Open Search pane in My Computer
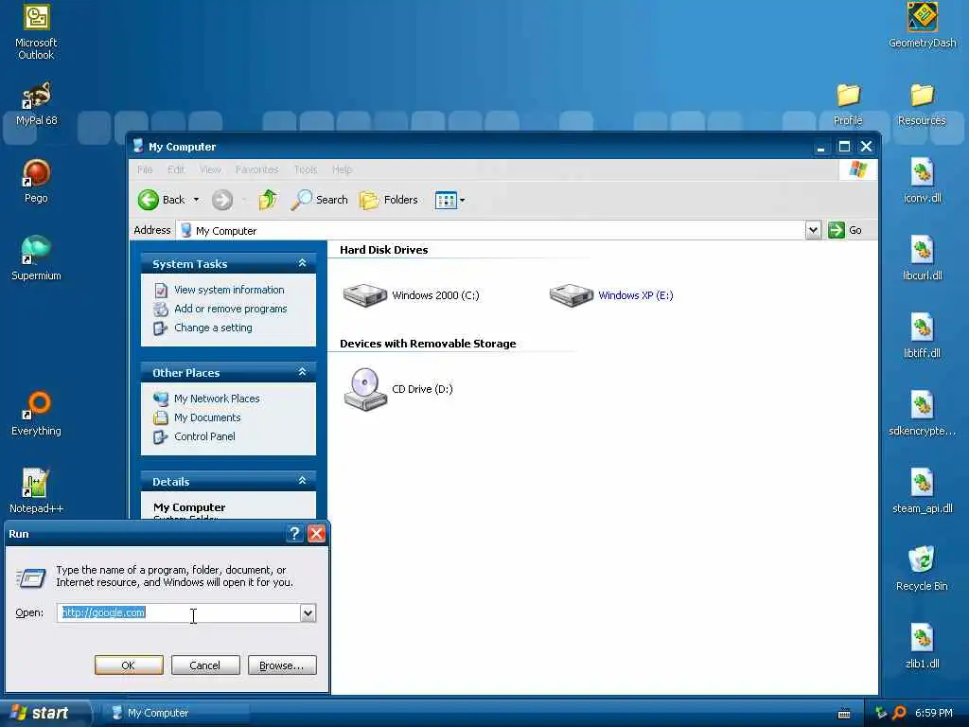Image resolution: width=969 pixels, height=727 pixels. (x=320, y=200)
